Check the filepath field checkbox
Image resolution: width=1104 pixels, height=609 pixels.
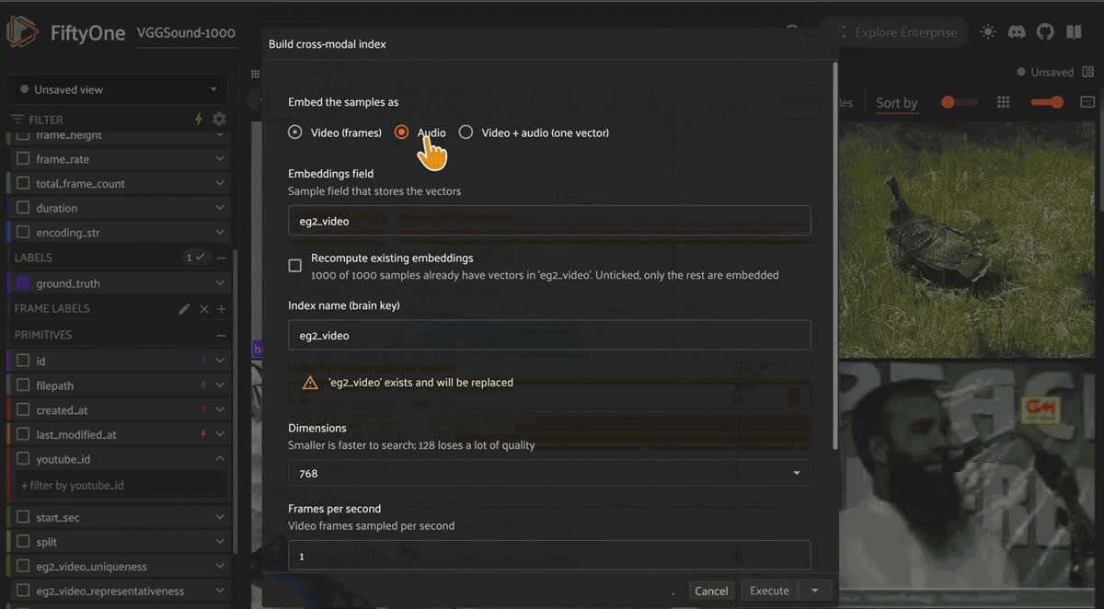(x=23, y=386)
